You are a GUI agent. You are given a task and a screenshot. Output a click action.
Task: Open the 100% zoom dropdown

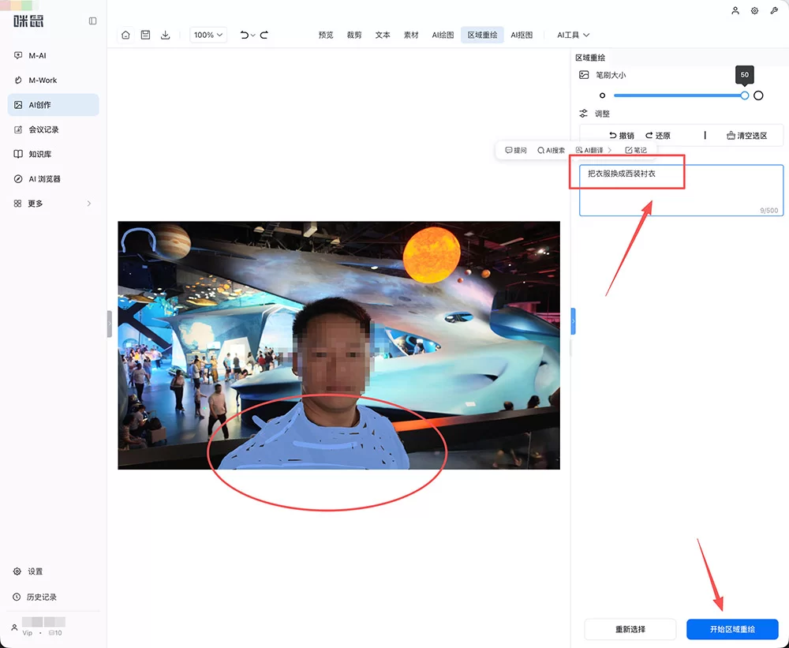pyautogui.click(x=208, y=35)
